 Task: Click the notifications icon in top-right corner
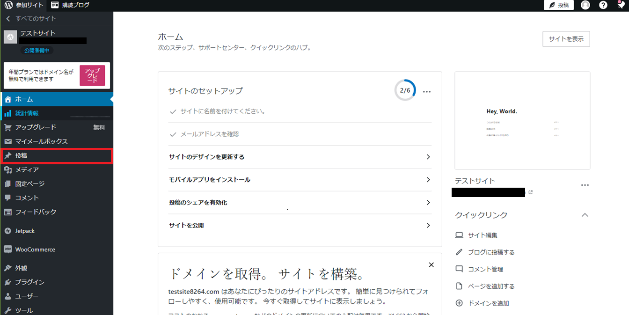(621, 5)
